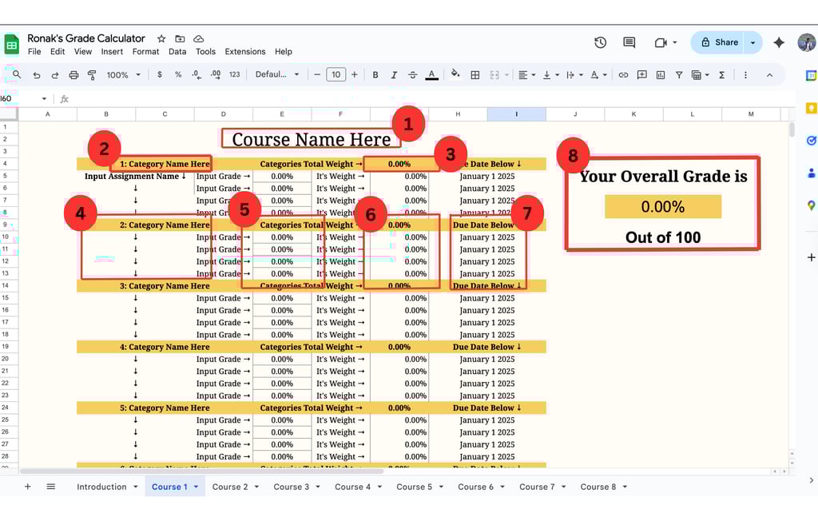Screen dimensions: 818x521
Task: Open version history clock icon
Action: pos(600,42)
